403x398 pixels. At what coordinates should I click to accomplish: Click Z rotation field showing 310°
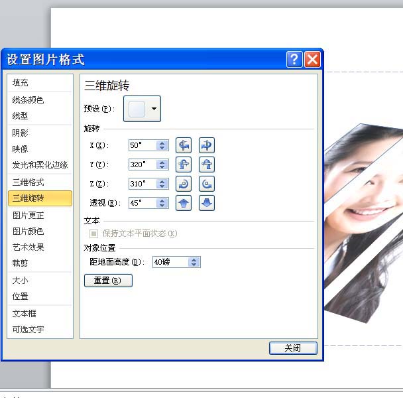pyautogui.click(x=148, y=184)
